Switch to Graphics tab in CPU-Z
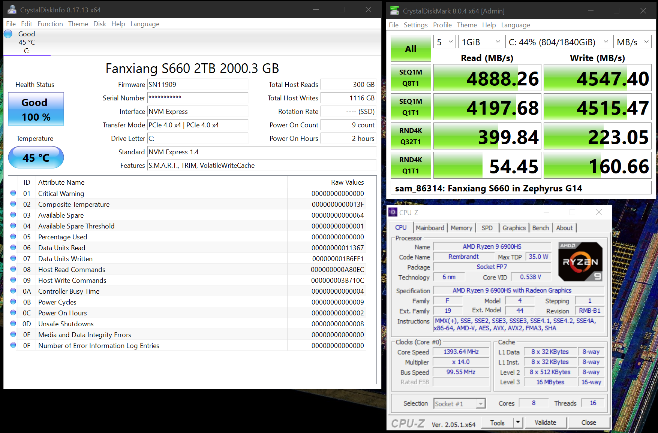 click(x=514, y=228)
